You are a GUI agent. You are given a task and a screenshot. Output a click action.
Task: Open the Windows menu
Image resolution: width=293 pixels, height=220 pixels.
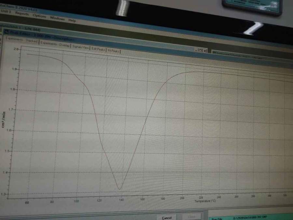(x=57, y=18)
